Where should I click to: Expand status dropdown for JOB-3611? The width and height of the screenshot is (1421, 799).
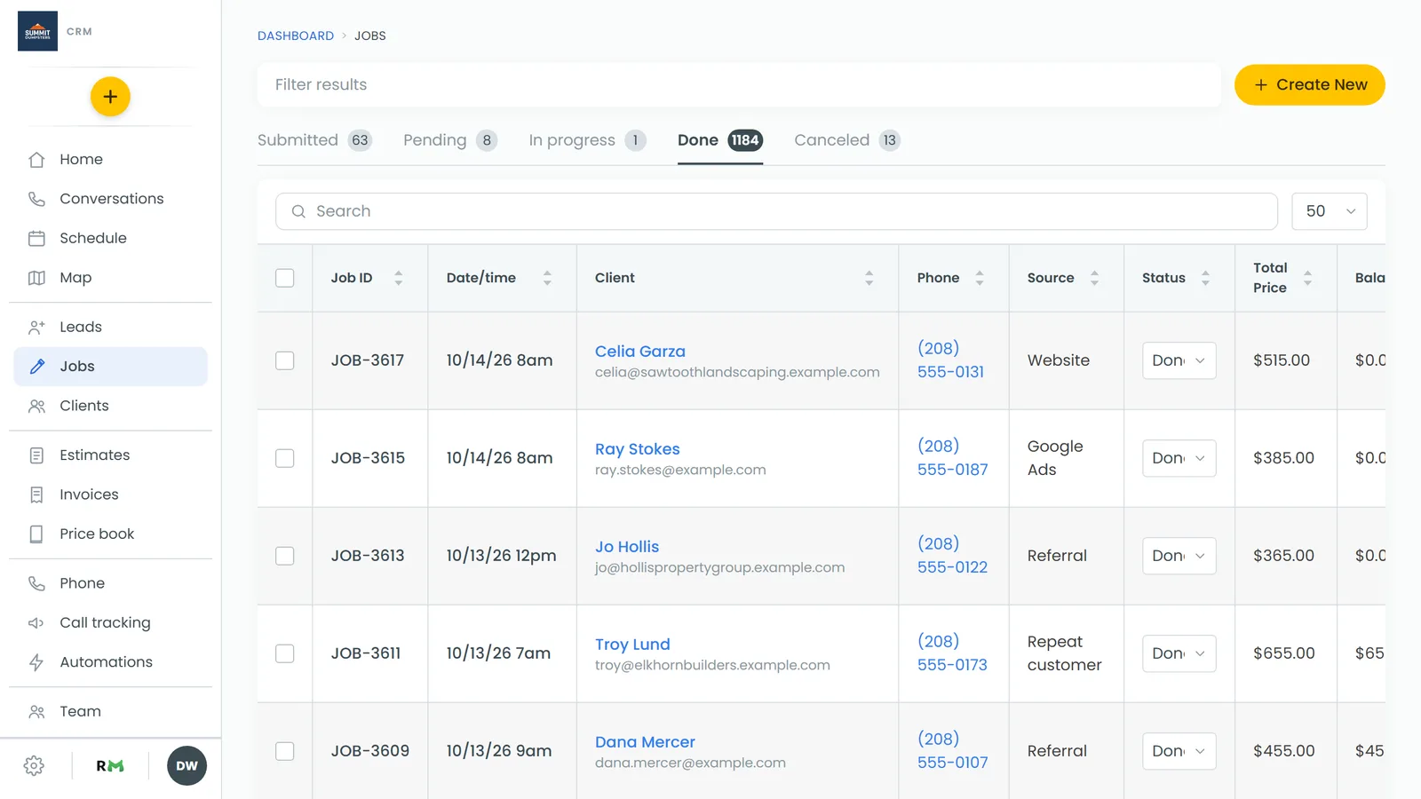1179,653
